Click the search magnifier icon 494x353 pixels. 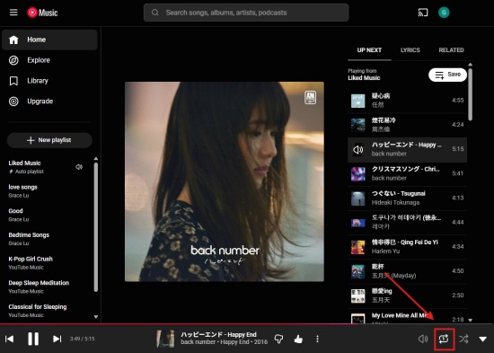tap(155, 13)
